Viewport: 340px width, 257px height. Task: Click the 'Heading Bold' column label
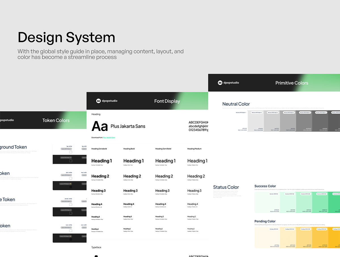(x=129, y=149)
